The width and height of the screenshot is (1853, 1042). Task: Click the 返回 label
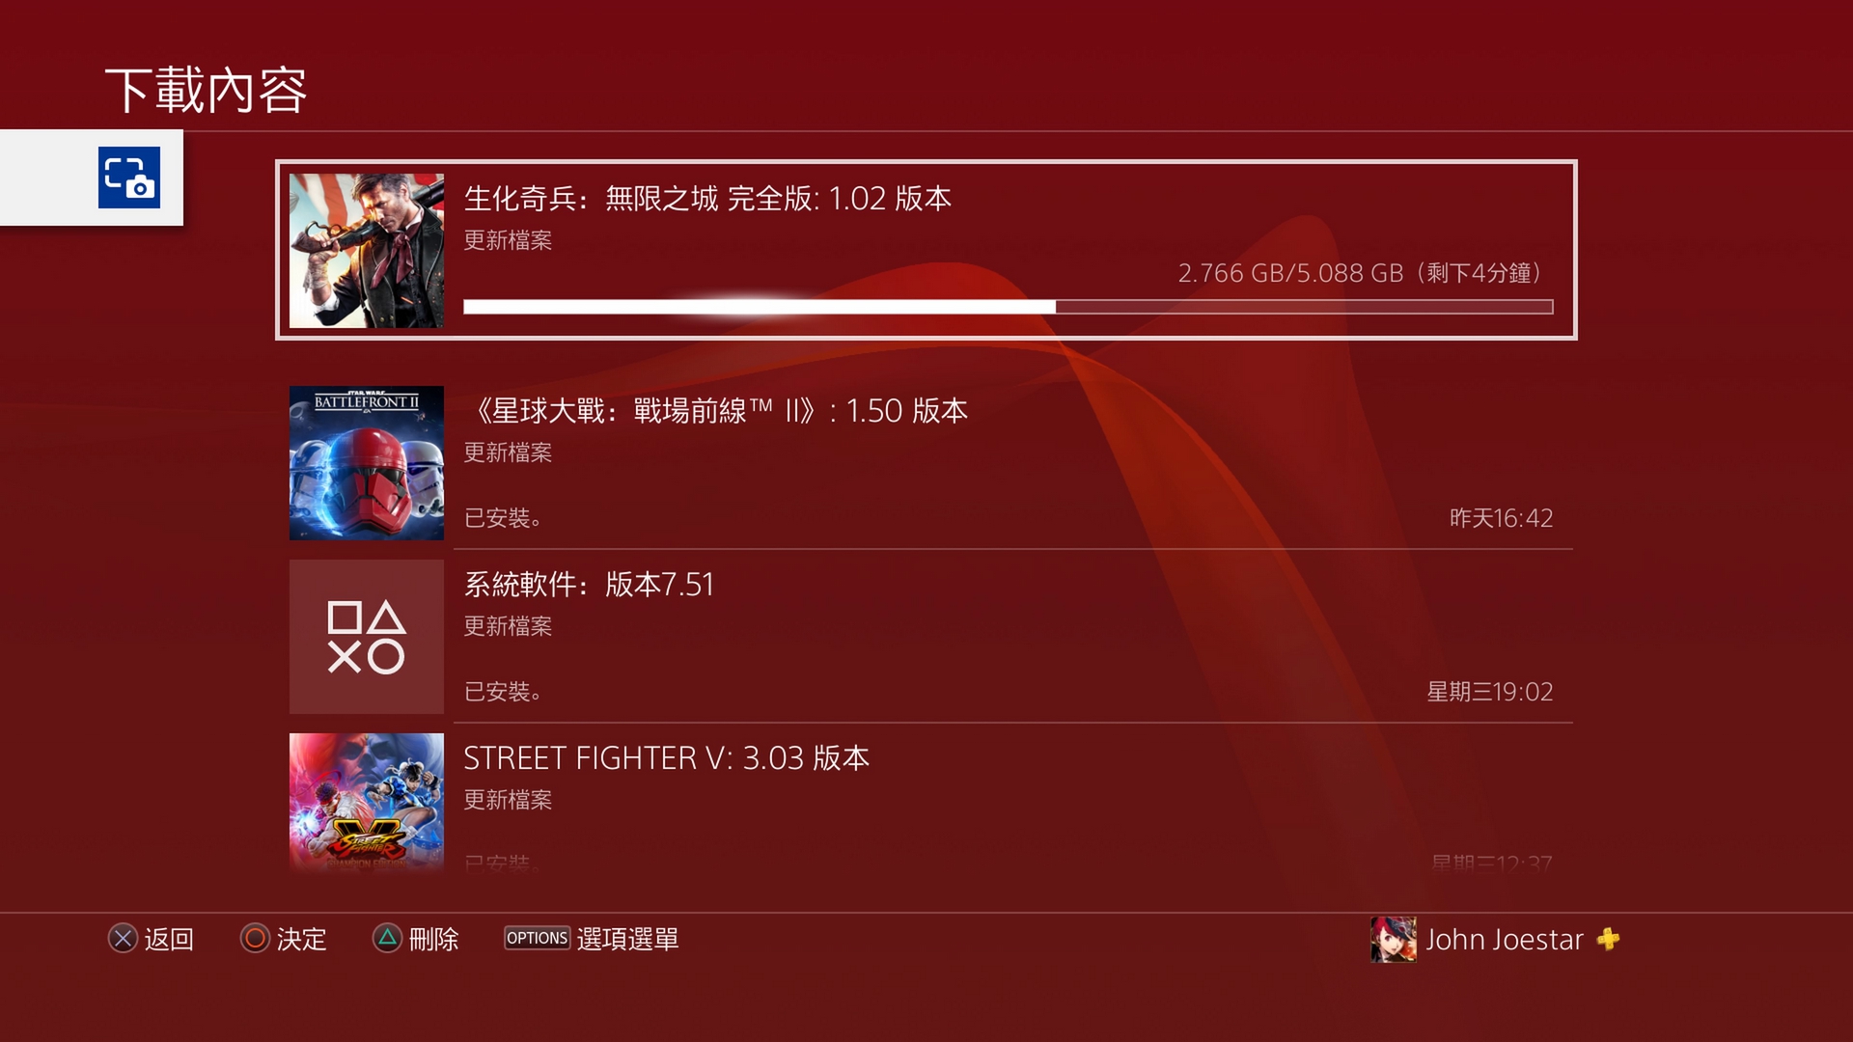pos(169,940)
